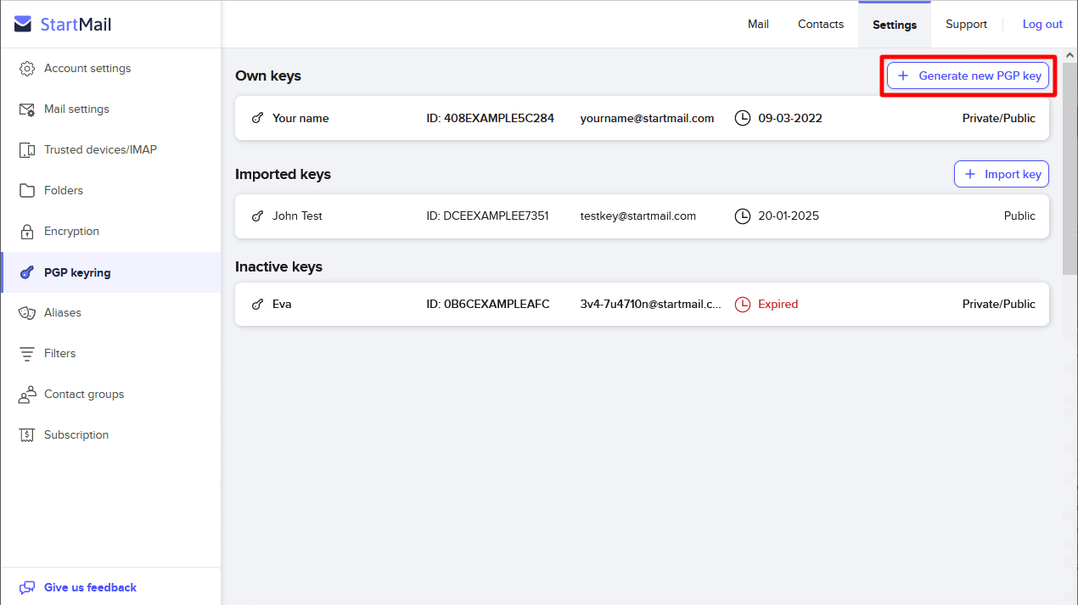This screenshot has width=1078, height=605.
Task: Click the key icon beside John Test
Action: tap(258, 216)
